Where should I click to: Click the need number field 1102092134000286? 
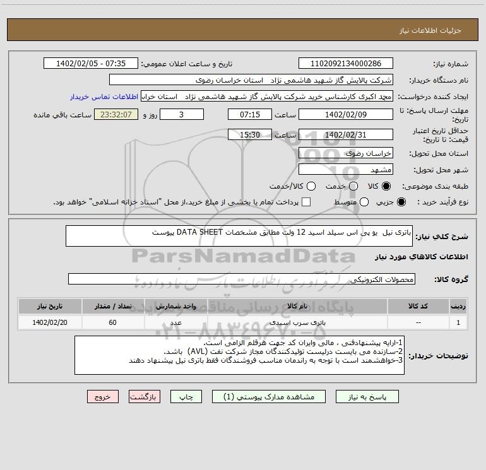click(x=345, y=64)
